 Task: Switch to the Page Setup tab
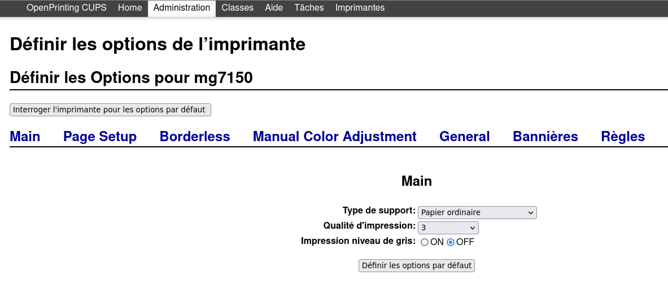(x=100, y=137)
